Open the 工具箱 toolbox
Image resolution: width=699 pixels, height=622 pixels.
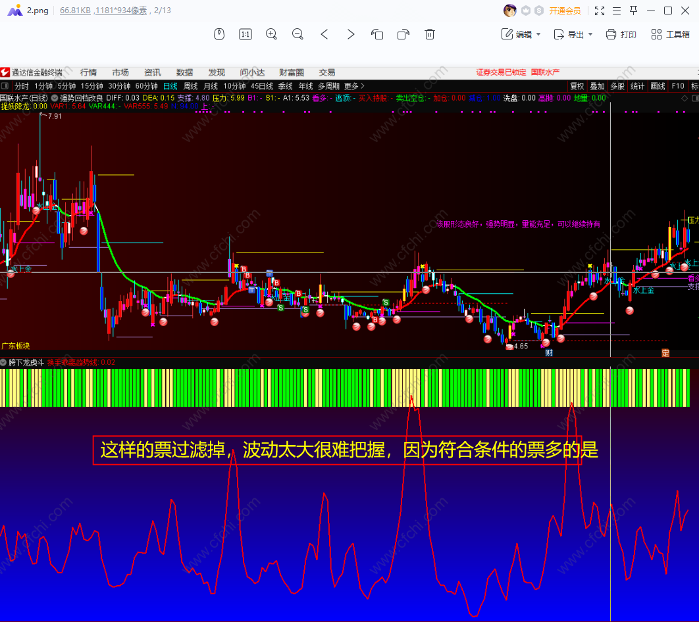coord(670,34)
